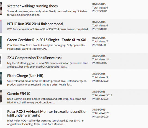
Task: Click the 2XU compression top thumbnail
Action: pos(1,60)
